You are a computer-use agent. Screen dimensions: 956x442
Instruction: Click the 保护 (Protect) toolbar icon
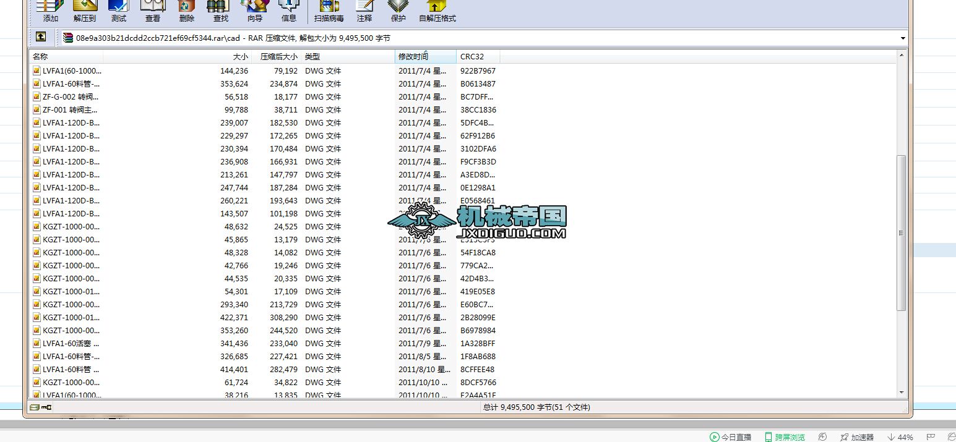click(x=398, y=7)
